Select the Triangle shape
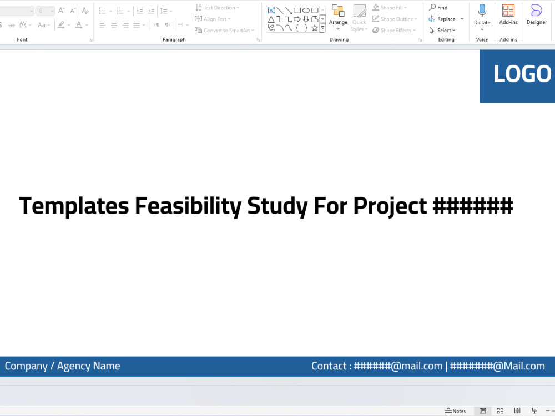The height and width of the screenshot is (416, 555). 271,19
